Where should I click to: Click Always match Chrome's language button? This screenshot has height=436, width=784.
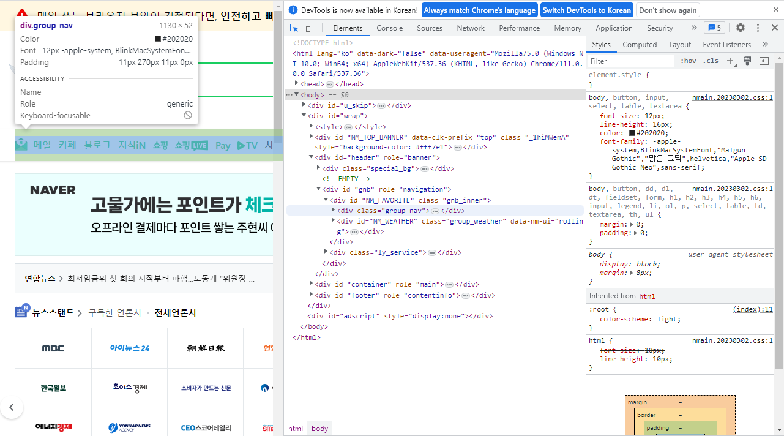(x=480, y=10)
